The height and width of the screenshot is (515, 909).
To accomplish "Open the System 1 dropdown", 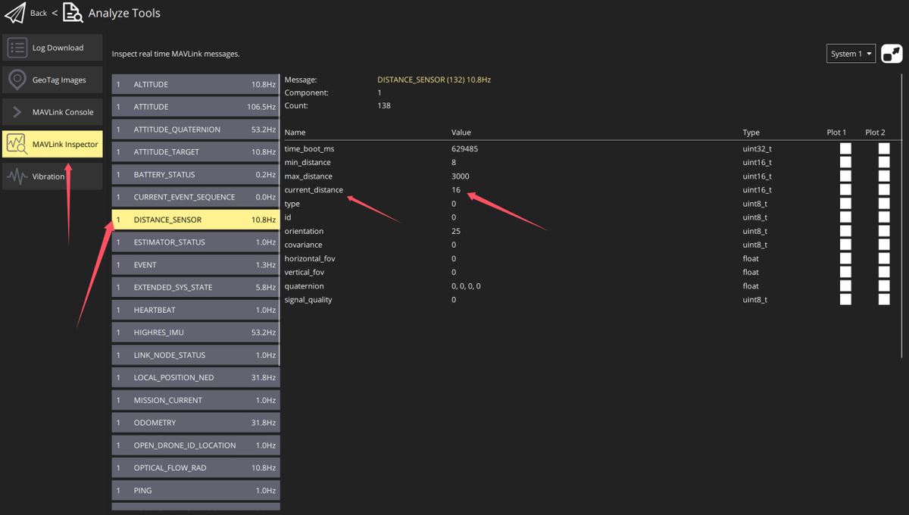I will pyautogui.click(x=851, y=54).
